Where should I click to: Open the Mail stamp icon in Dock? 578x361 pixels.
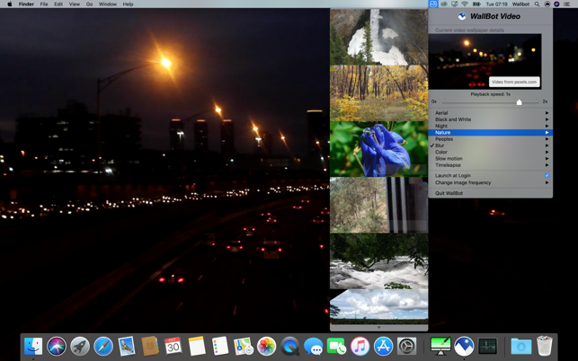coord(127,347)
